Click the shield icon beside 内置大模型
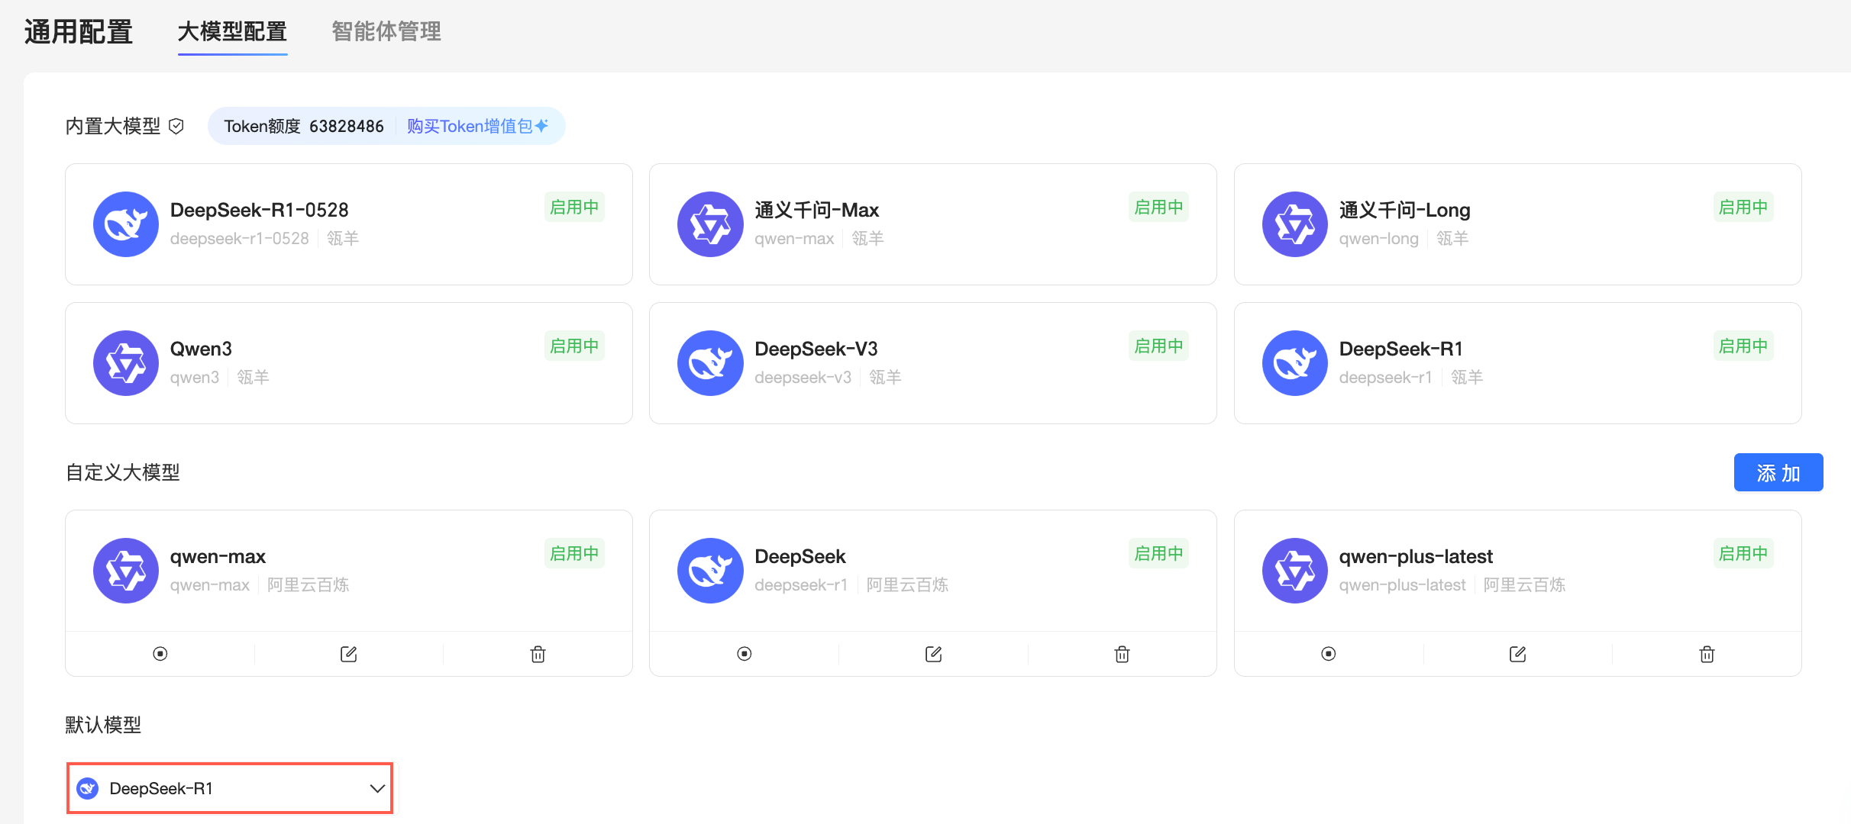 click(x=176, y=126)
